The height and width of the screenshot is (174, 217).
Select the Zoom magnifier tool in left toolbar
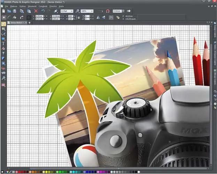(x=3, y=78)
